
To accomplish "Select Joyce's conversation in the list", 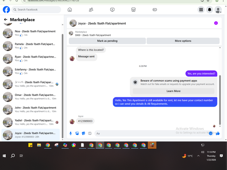I will (31, 135).
